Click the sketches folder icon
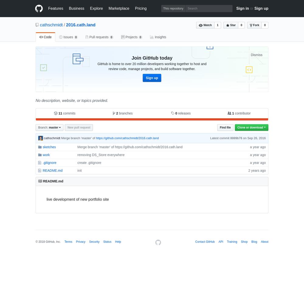This screenshot has height=304, width=304. point(40,147)
